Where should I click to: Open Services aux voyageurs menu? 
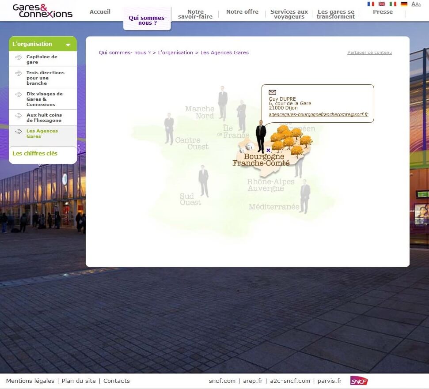click(289, 14)
